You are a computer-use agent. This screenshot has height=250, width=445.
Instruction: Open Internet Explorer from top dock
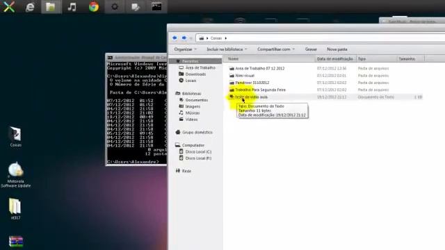pos(30,7)
